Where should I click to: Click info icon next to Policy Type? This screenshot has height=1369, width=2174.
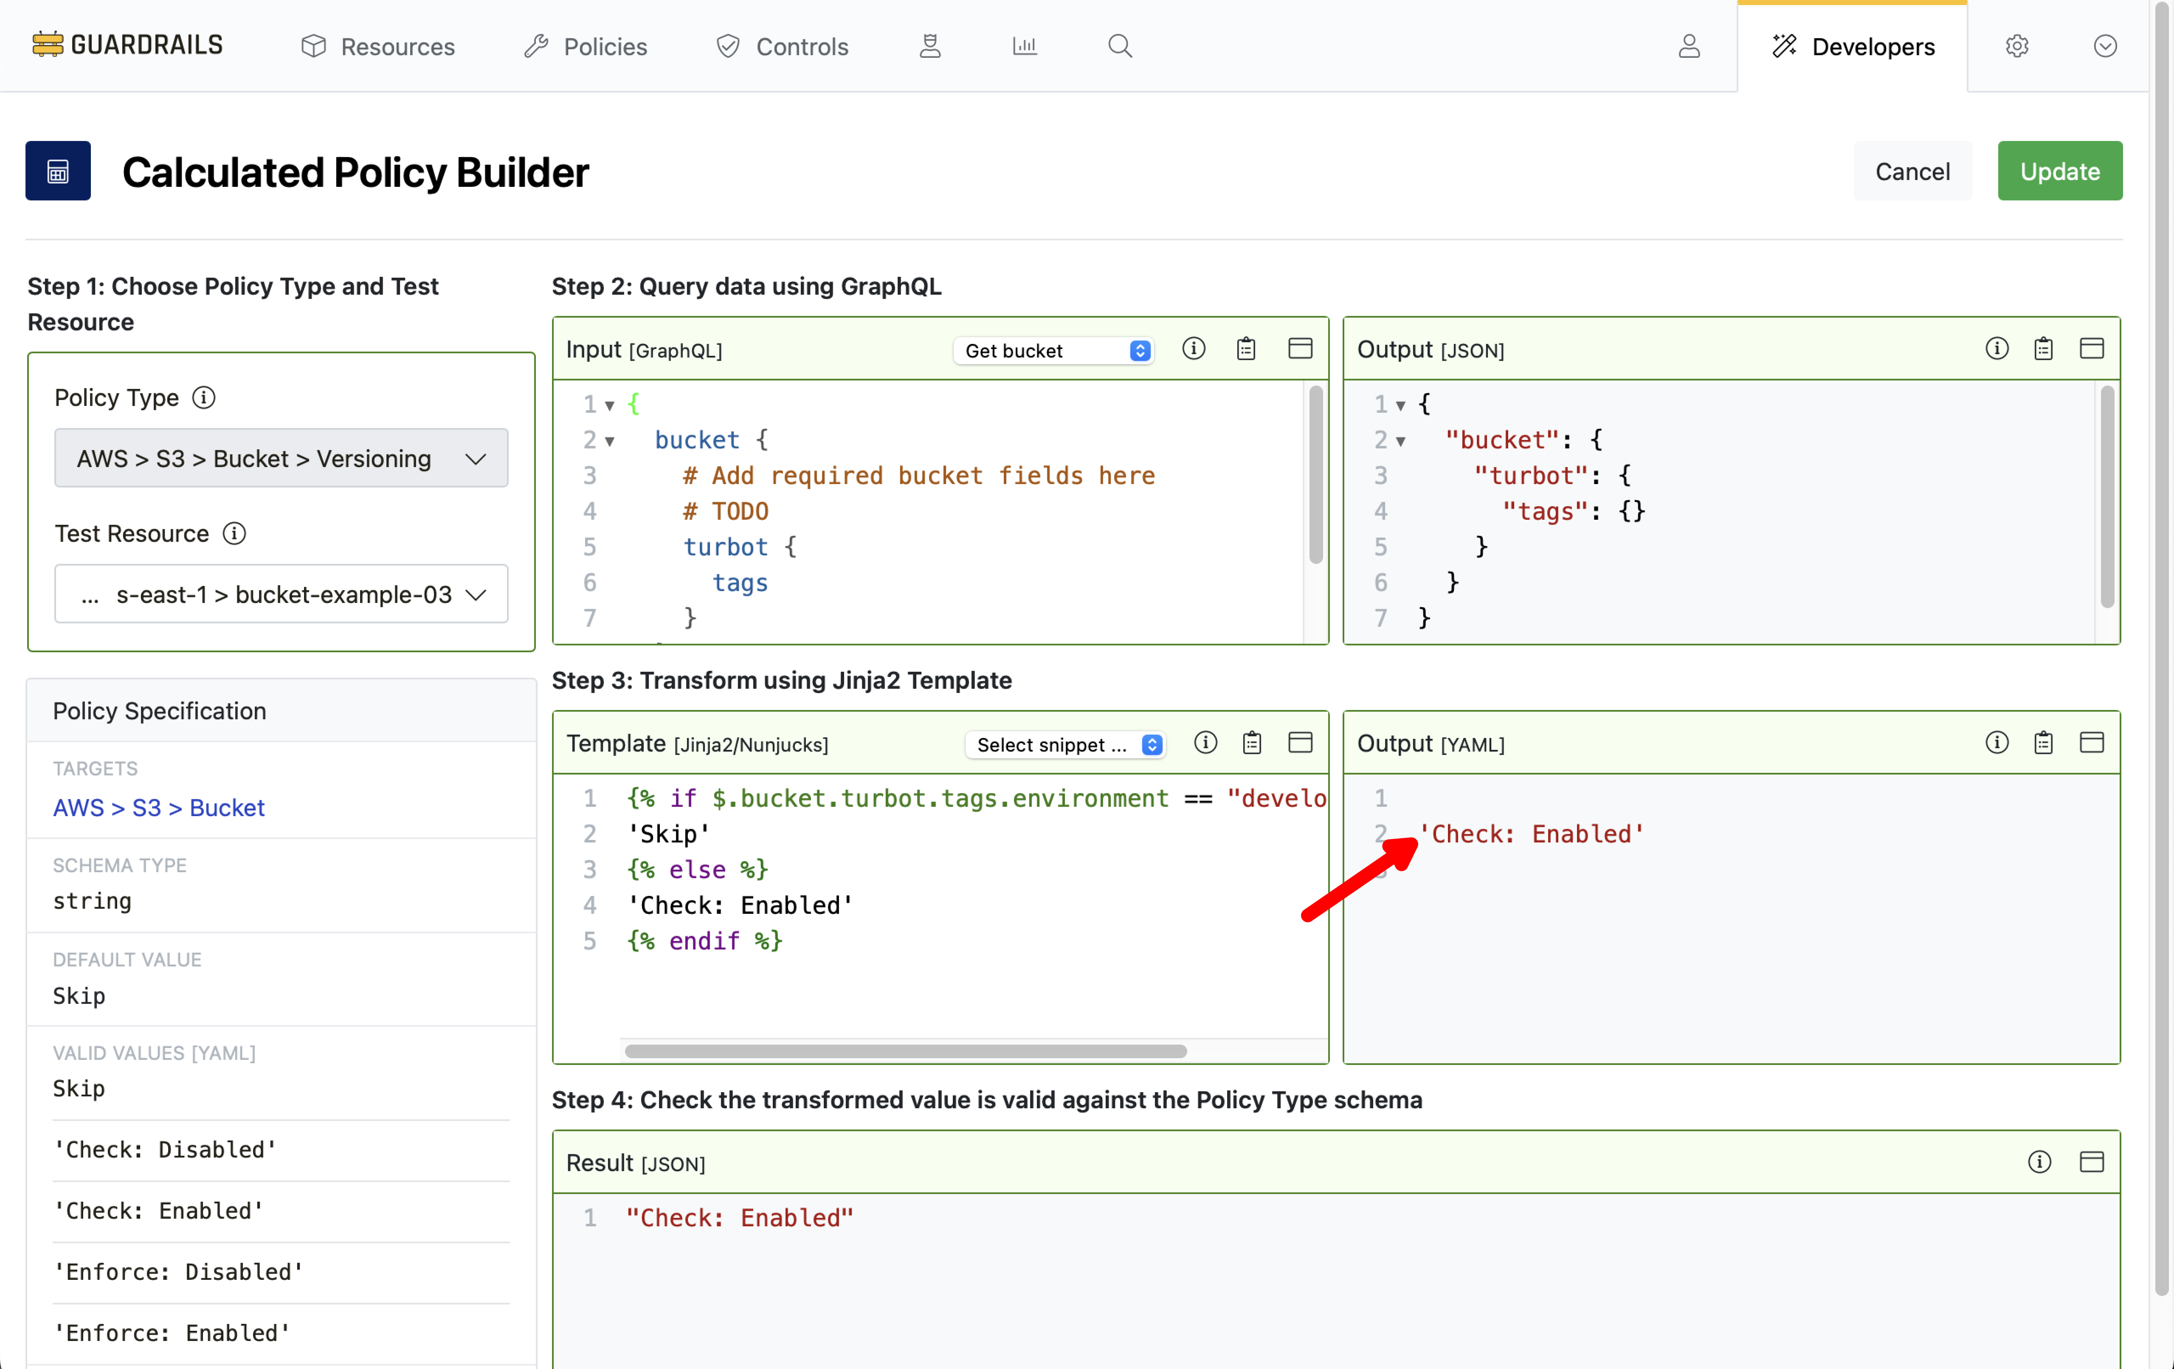tap(204, 397)
